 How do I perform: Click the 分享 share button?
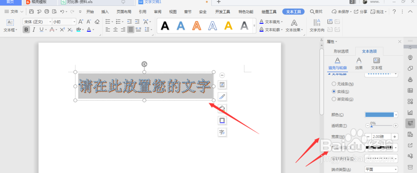coord(361,12)
